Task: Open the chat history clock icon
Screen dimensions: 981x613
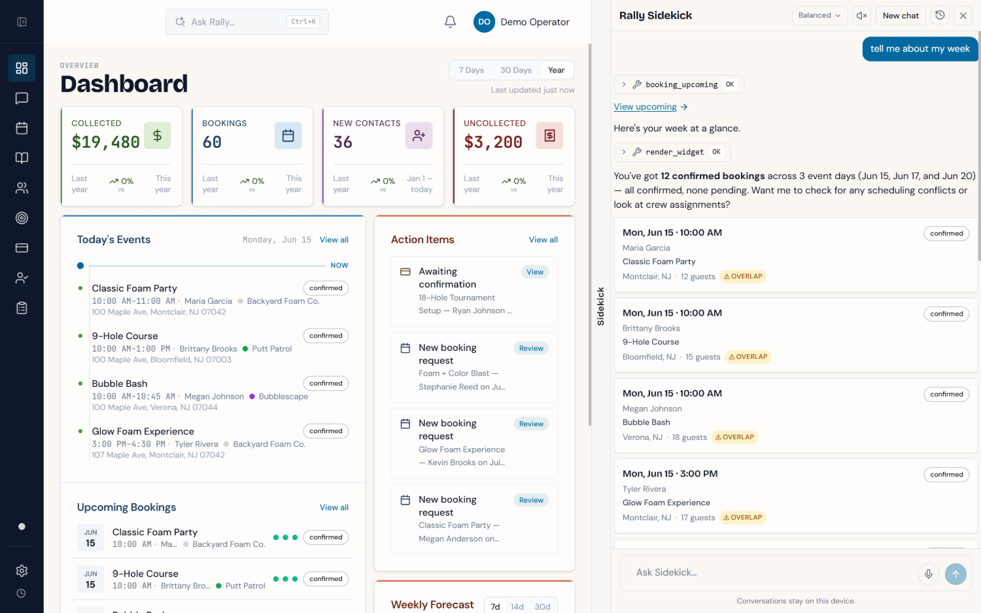Action: pyautogui.click(x=940, y=15)
